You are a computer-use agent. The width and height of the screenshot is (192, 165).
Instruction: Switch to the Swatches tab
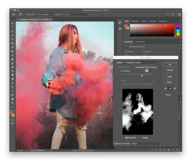[x=135, y=21]
